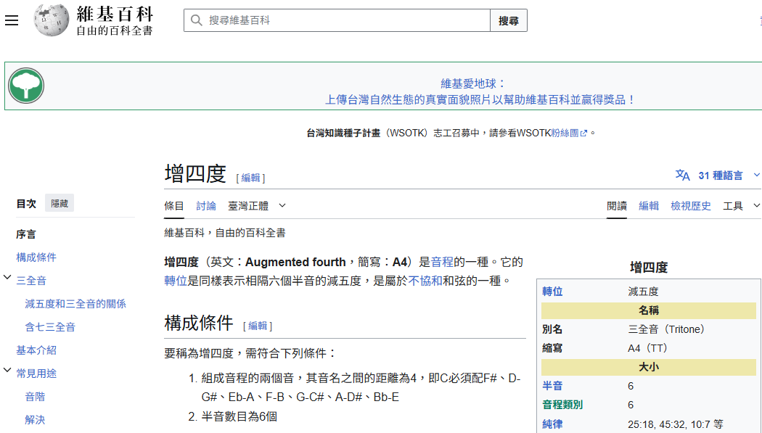Select the 編輯 tab
This screenshot has height=433, width=762.
point(649,206)
